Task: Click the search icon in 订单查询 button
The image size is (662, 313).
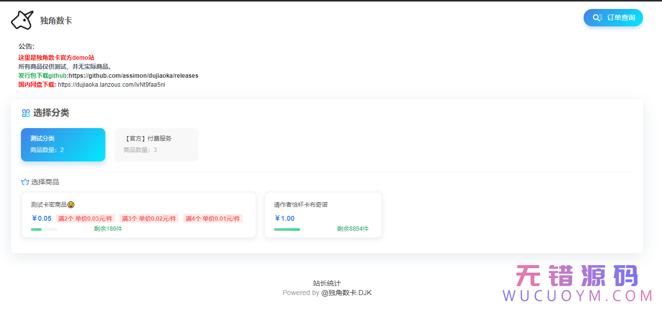Action: 597,18
